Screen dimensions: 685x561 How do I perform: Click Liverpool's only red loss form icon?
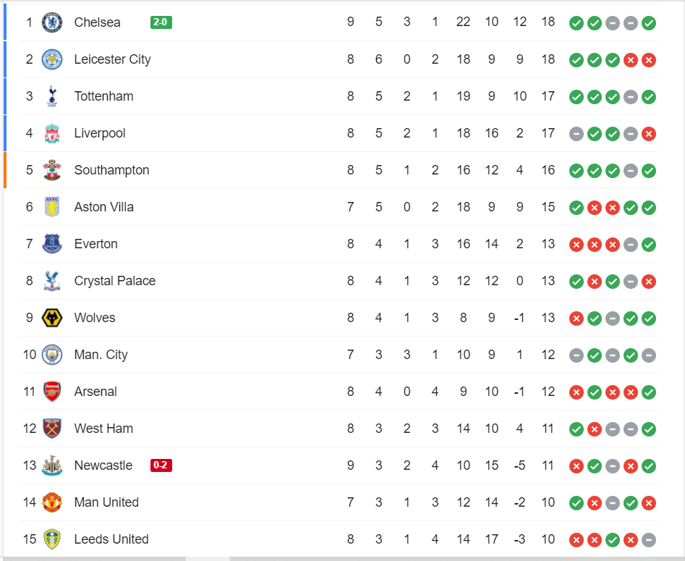(x=649, y=133)
